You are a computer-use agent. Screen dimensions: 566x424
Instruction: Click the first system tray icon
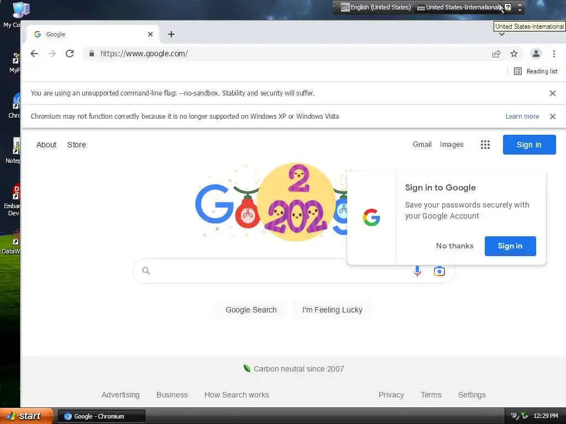tap(515, 416)
